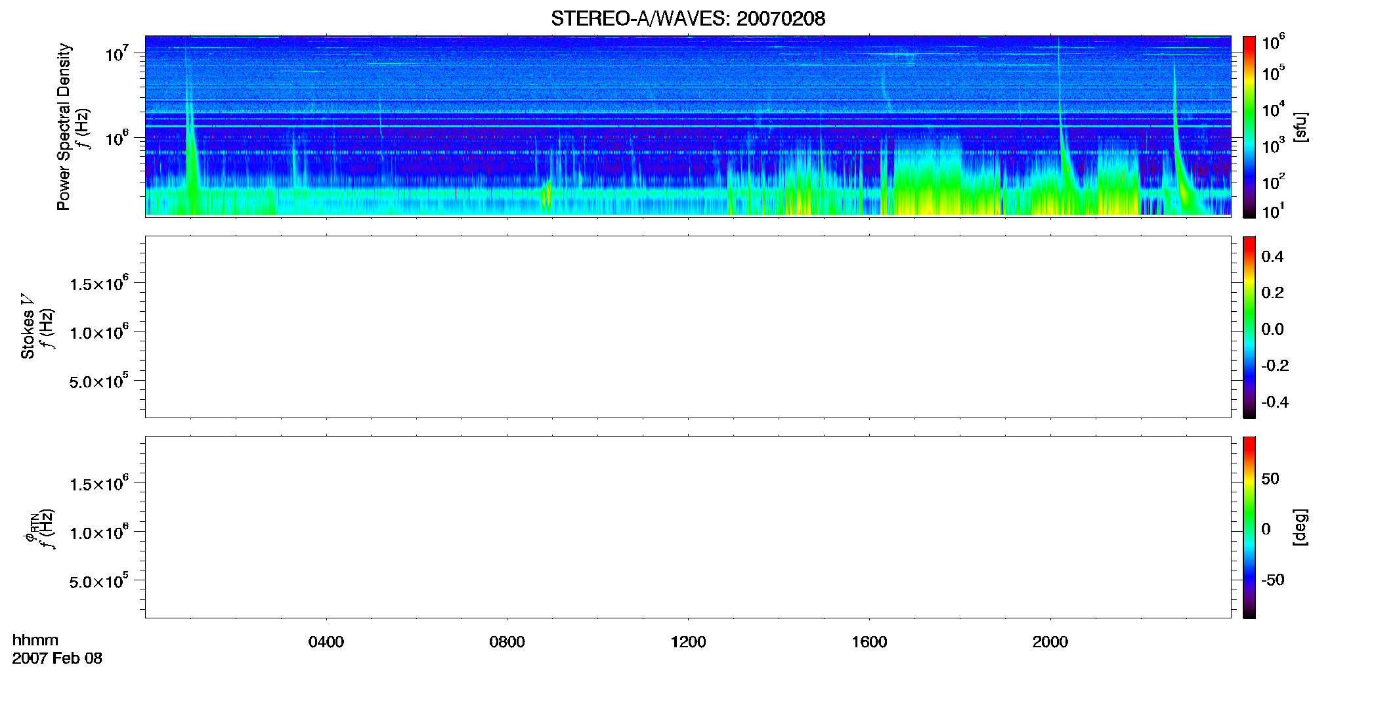
Task: Click the empty phi RTN plot panel
Action: (688, 527)
